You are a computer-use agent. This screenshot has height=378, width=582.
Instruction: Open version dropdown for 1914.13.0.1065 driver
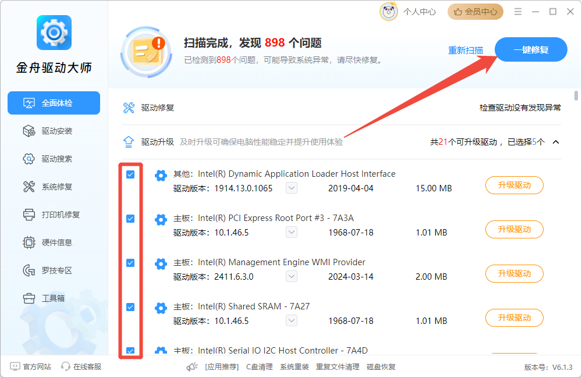292,188
